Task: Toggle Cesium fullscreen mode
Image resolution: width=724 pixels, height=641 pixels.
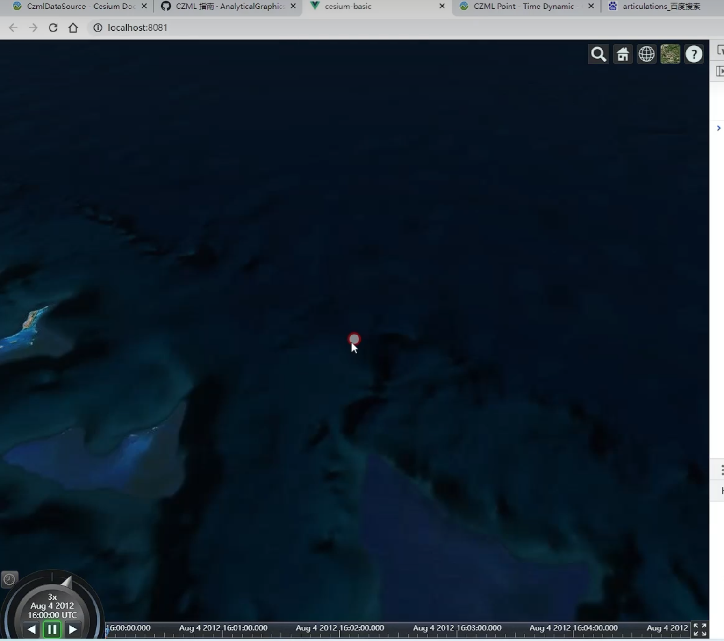Action: 700,629
